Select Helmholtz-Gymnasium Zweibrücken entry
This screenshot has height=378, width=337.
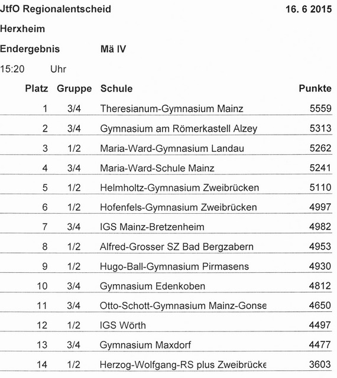(x=179, y=188)
